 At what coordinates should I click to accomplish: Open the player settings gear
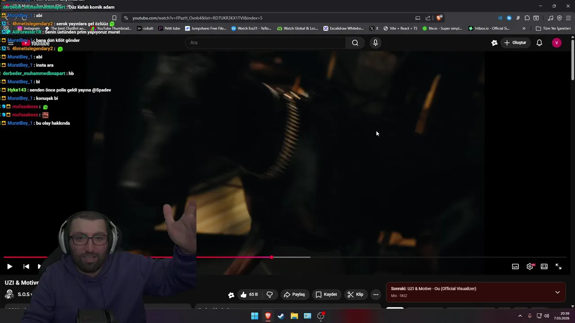[x=530, y=266]
